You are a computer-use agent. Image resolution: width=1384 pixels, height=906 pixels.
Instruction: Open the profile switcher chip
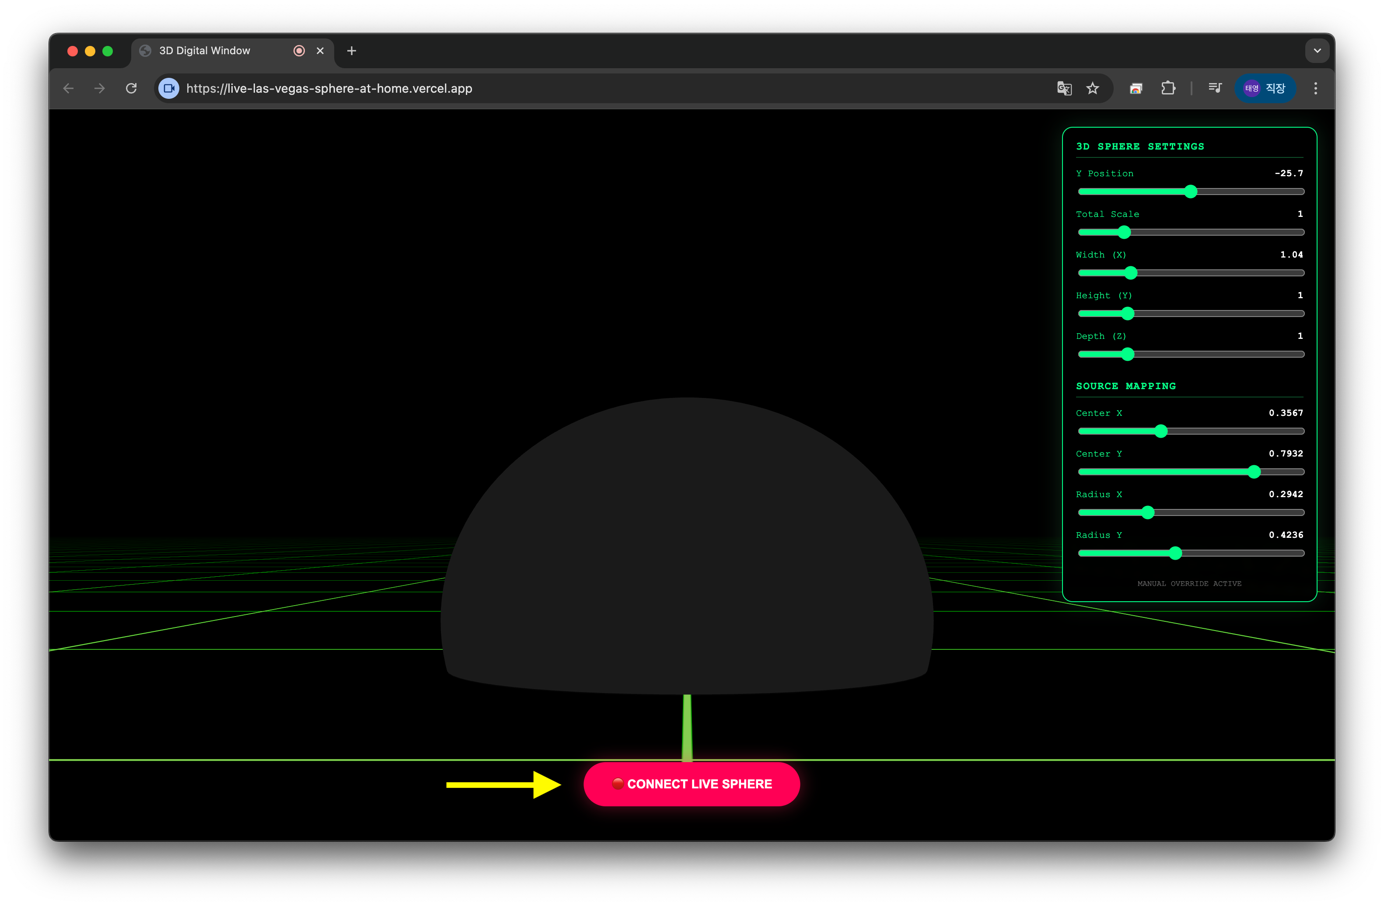click(1265, 88)
